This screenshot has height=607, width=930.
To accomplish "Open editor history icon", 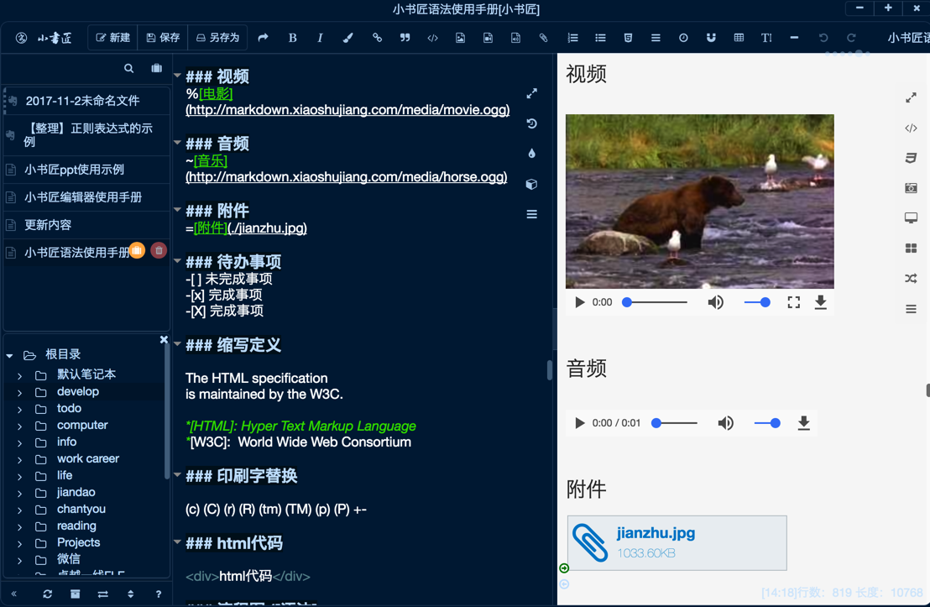I will point(532,123).
